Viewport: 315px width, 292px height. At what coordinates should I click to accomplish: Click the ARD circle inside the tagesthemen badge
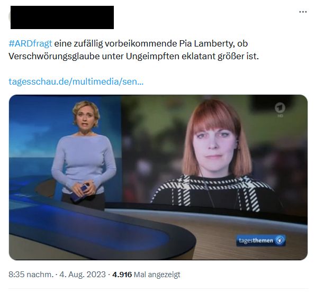280,240
